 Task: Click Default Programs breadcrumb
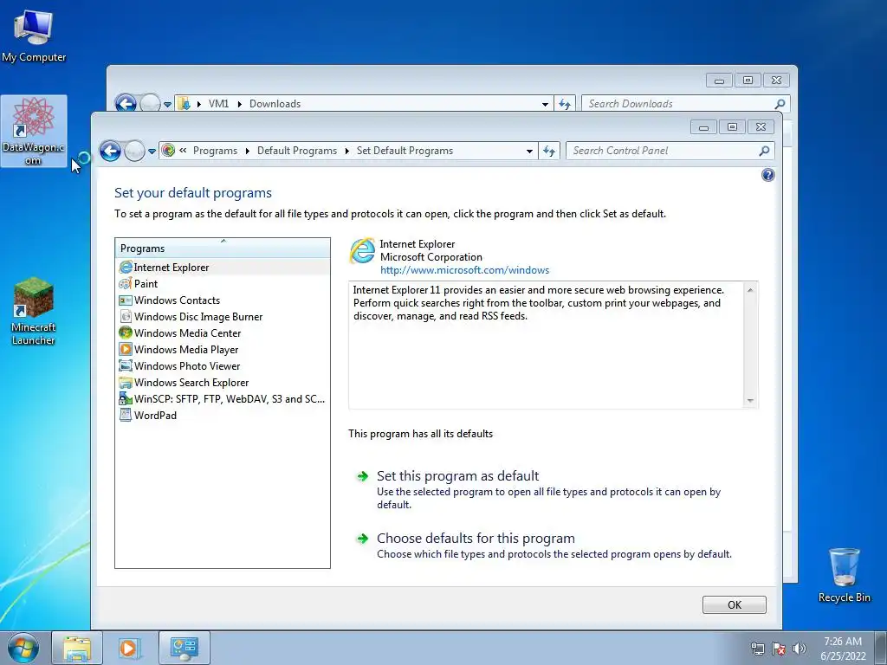pyautogui.click(x=297, y=151)
